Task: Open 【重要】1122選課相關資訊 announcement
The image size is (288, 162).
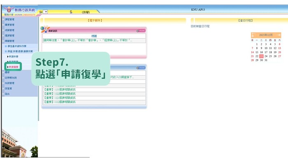Action: [60, 94]
